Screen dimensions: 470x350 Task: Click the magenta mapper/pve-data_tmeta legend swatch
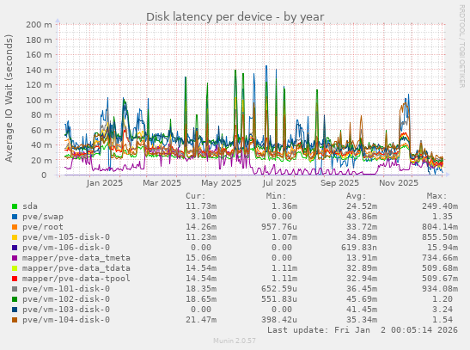click(x=15, y=258)
